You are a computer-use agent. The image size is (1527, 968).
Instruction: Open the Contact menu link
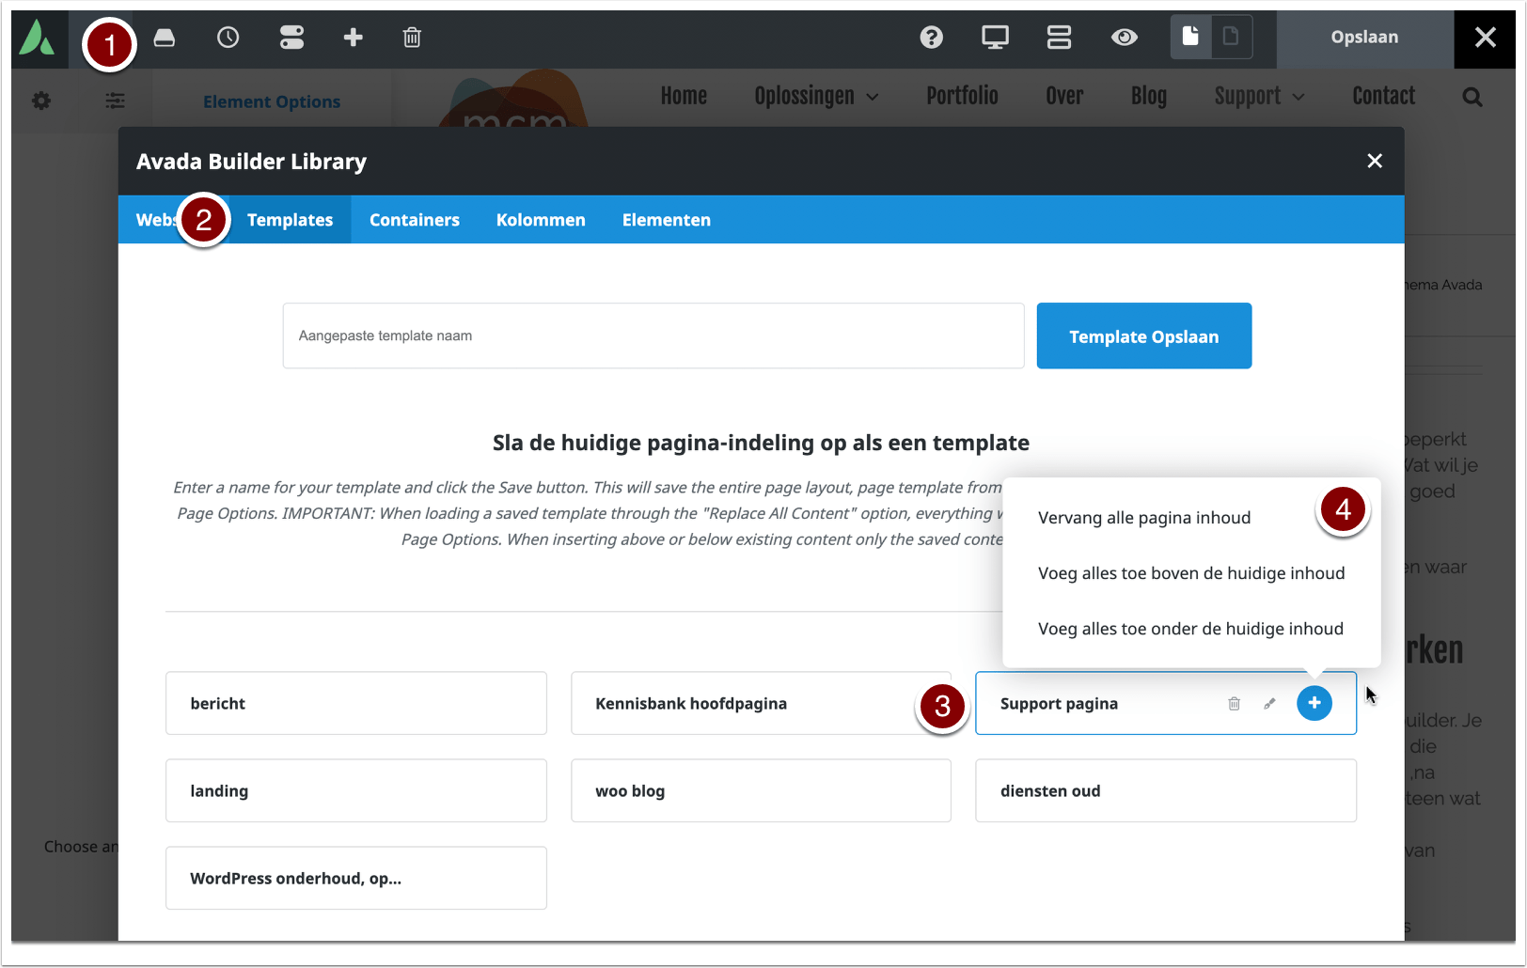tap(1383, 96)
